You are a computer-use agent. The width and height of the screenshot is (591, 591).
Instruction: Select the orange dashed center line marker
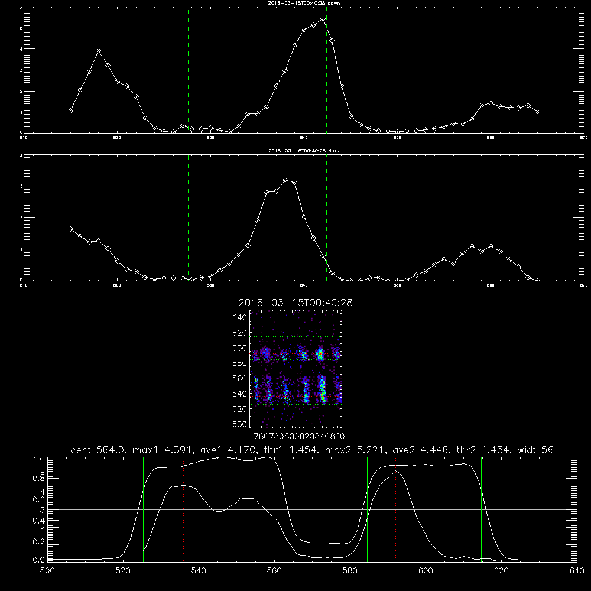290,509
